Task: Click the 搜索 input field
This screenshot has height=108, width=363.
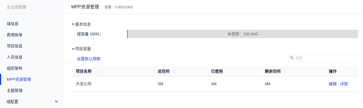Action: [323, 58]
